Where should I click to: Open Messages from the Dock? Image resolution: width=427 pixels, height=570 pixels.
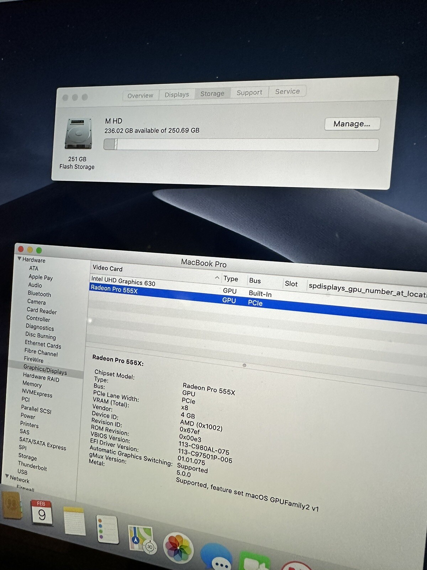216,558
